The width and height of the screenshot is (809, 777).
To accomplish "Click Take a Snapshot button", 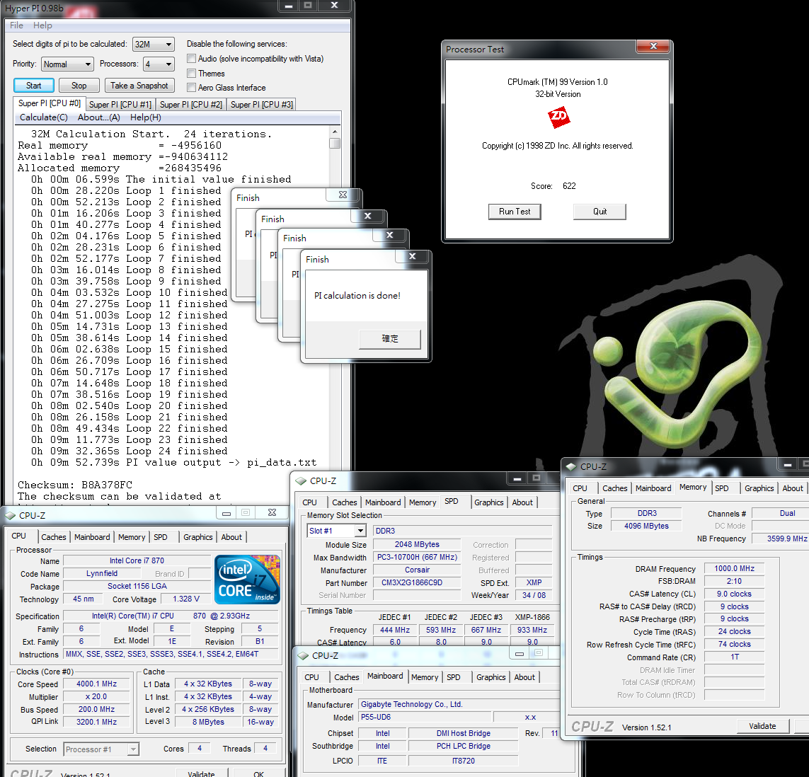I will coord(139,86).
